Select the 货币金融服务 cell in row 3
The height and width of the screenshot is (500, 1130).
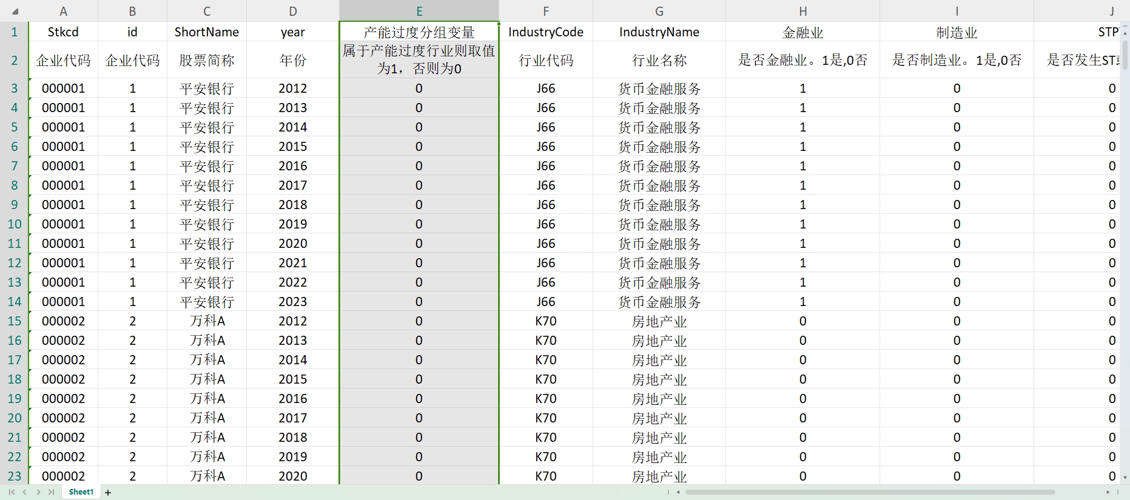(659, 88)
